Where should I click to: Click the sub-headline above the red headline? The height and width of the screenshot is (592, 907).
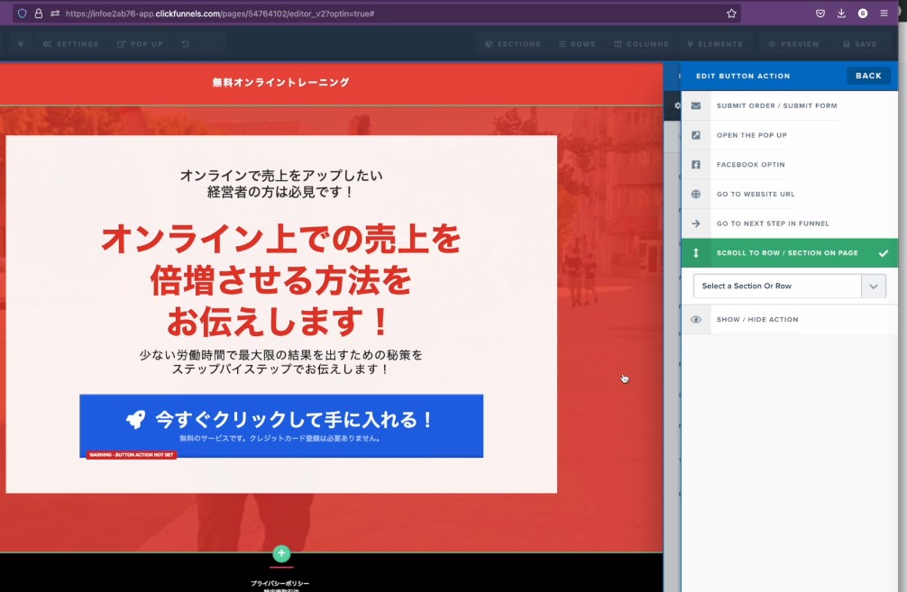point(281,184)
